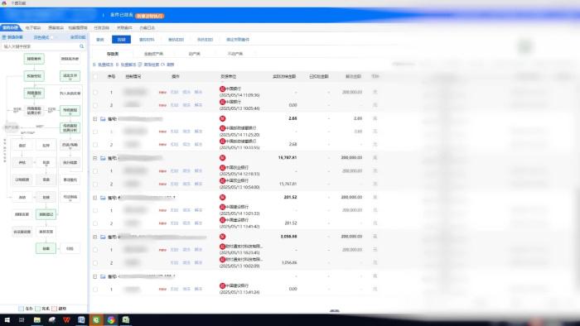Screen dimensions: 580x326
Task: Open Task View from the taskbar
Action: tap(22, 319)
